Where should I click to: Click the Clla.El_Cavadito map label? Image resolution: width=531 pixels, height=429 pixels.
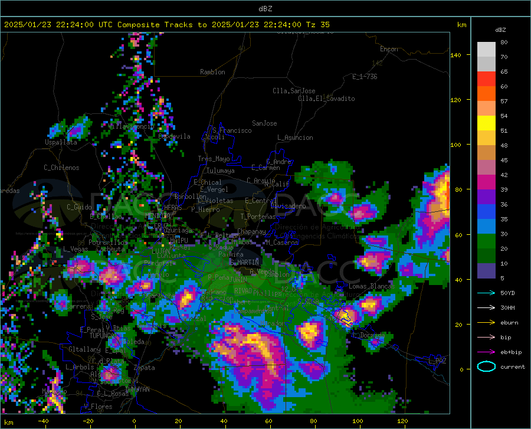pyautogui.click(x=326, y=99)
